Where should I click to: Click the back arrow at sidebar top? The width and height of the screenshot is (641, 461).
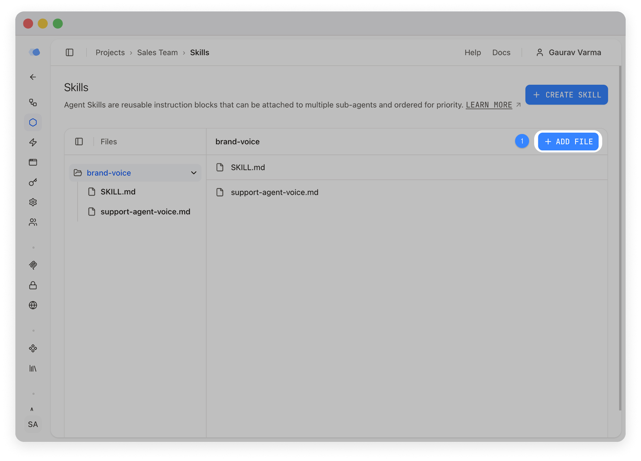[x=33, y=77]
